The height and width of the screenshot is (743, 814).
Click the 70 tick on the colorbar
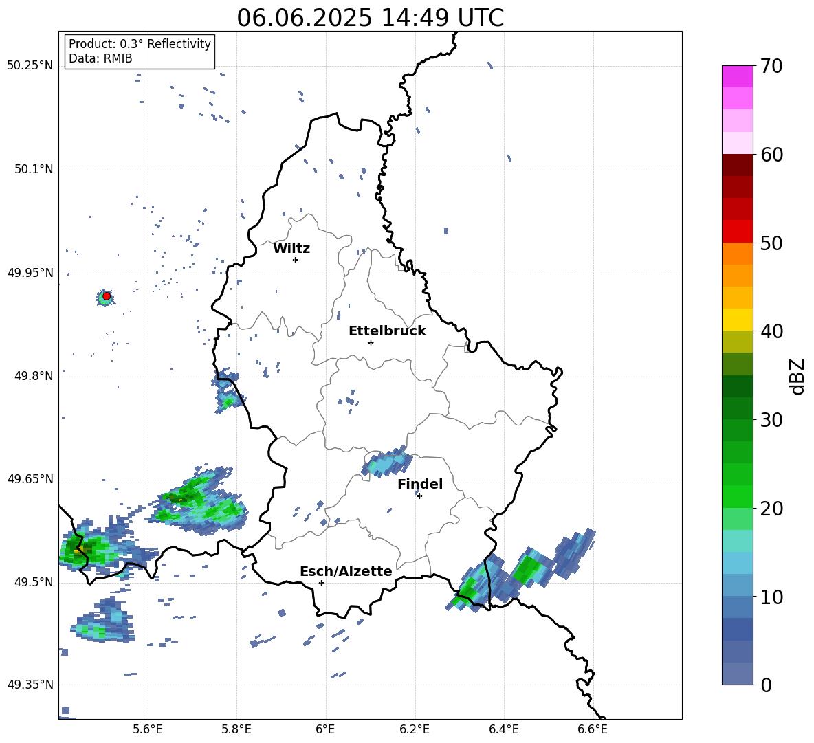[771, 67]
